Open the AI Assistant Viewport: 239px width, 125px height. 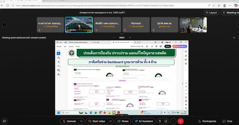click(143, 121)
